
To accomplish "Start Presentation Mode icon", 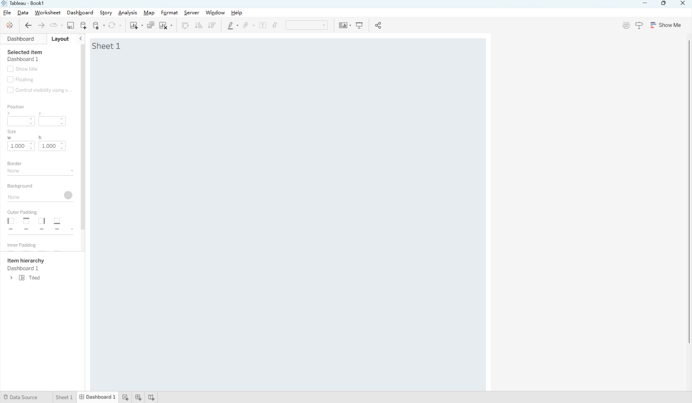I will point(359,25).
